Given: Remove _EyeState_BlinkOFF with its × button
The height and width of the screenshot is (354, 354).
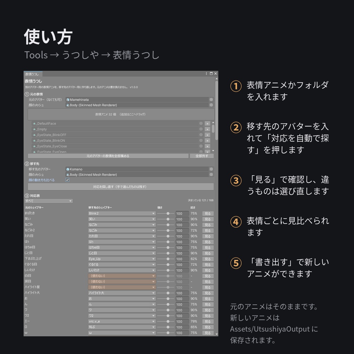Looking at the screenshot, I should [207, 135].
